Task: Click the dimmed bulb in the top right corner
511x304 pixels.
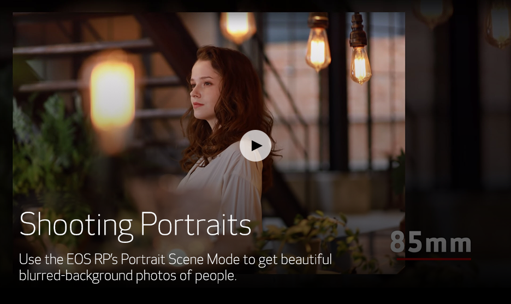Action: (x=499, y=23)
